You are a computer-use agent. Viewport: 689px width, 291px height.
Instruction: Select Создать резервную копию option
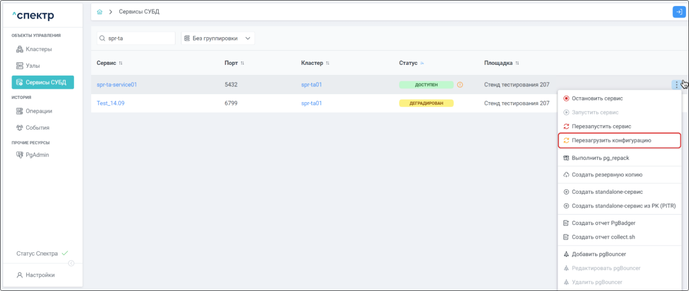607,175
